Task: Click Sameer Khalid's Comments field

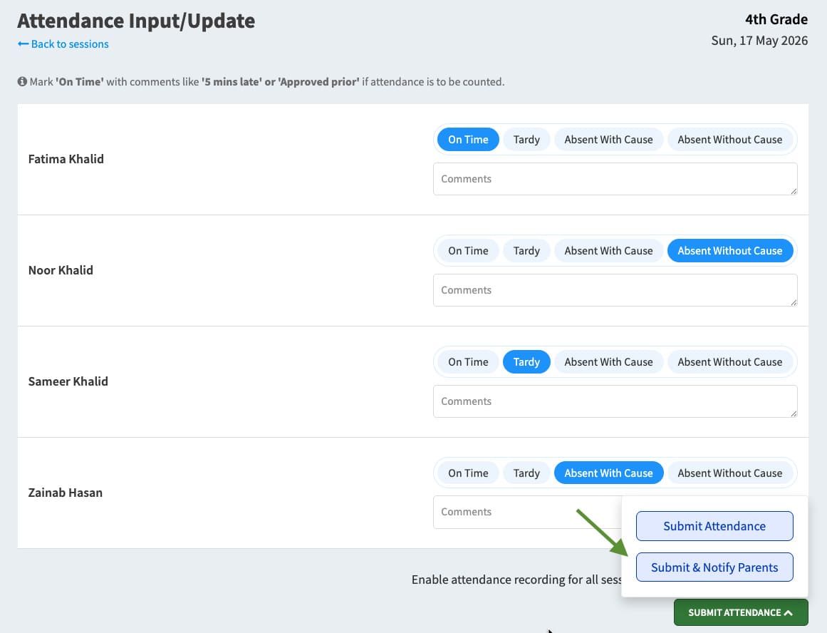Action: [x=615, y=401]
